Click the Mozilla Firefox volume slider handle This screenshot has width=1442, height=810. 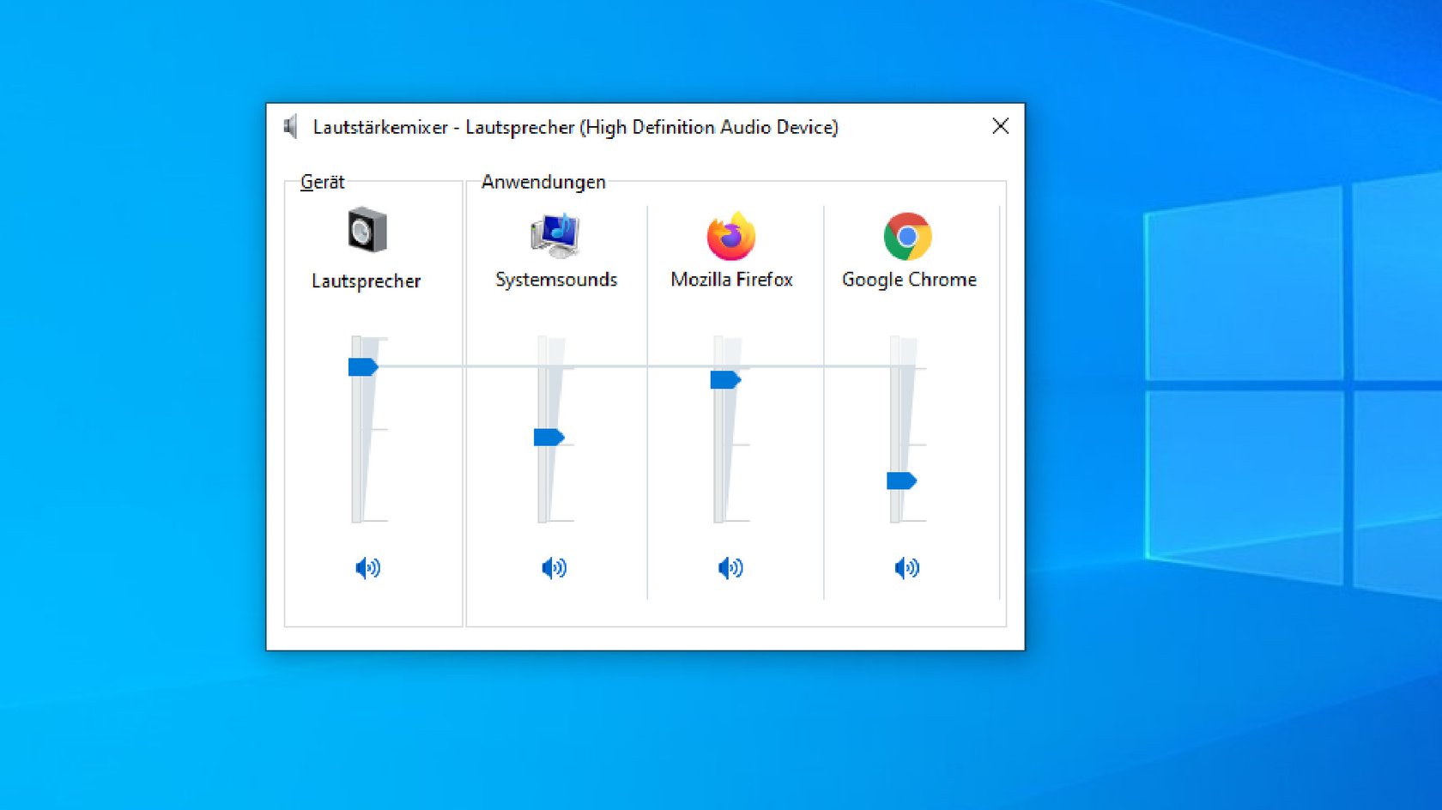pos(724,379)
